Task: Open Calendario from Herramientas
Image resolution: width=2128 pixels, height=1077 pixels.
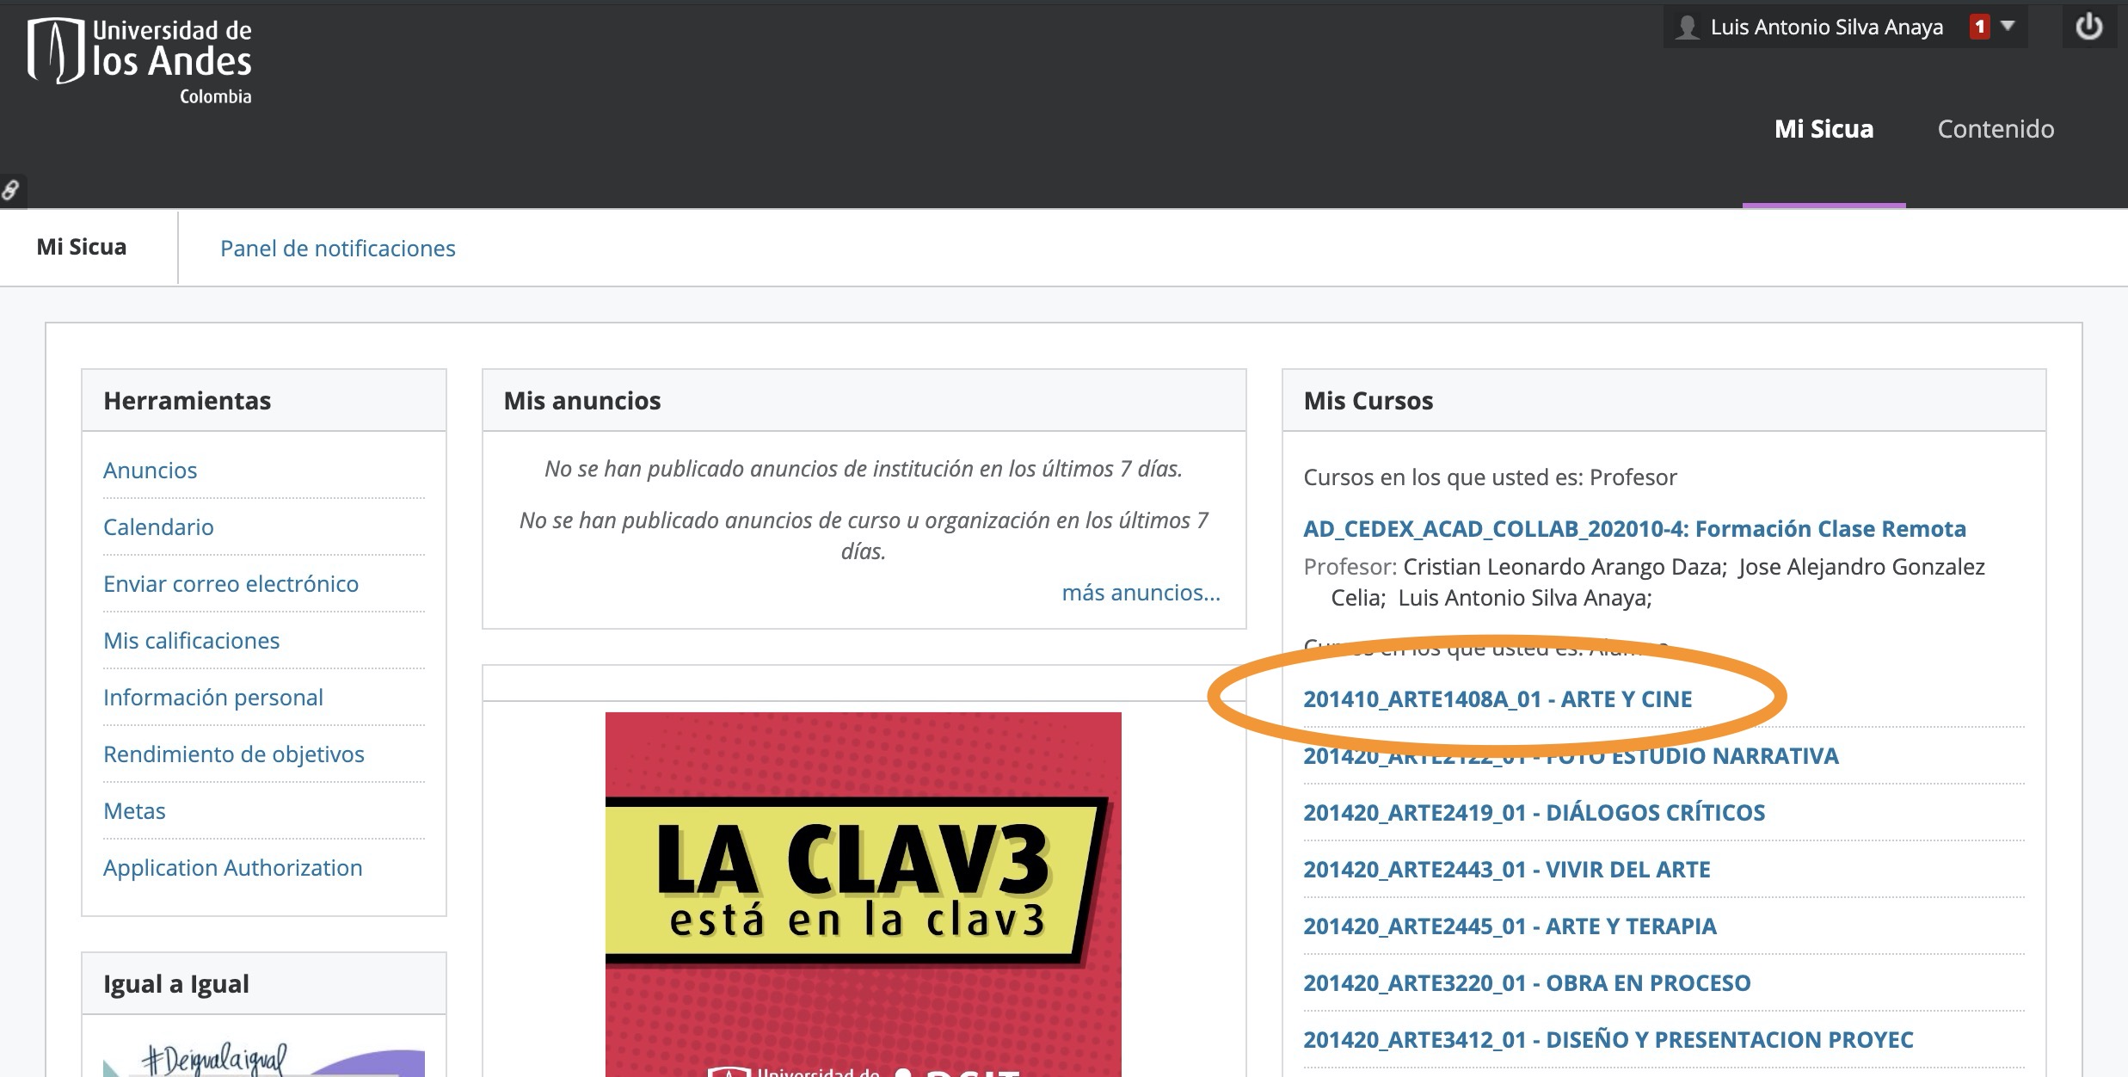Action: [x=158, y=527]
